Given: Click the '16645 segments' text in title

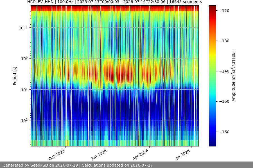Looking at the screenshot, I should pyautogui.click(x=186, y=2).
